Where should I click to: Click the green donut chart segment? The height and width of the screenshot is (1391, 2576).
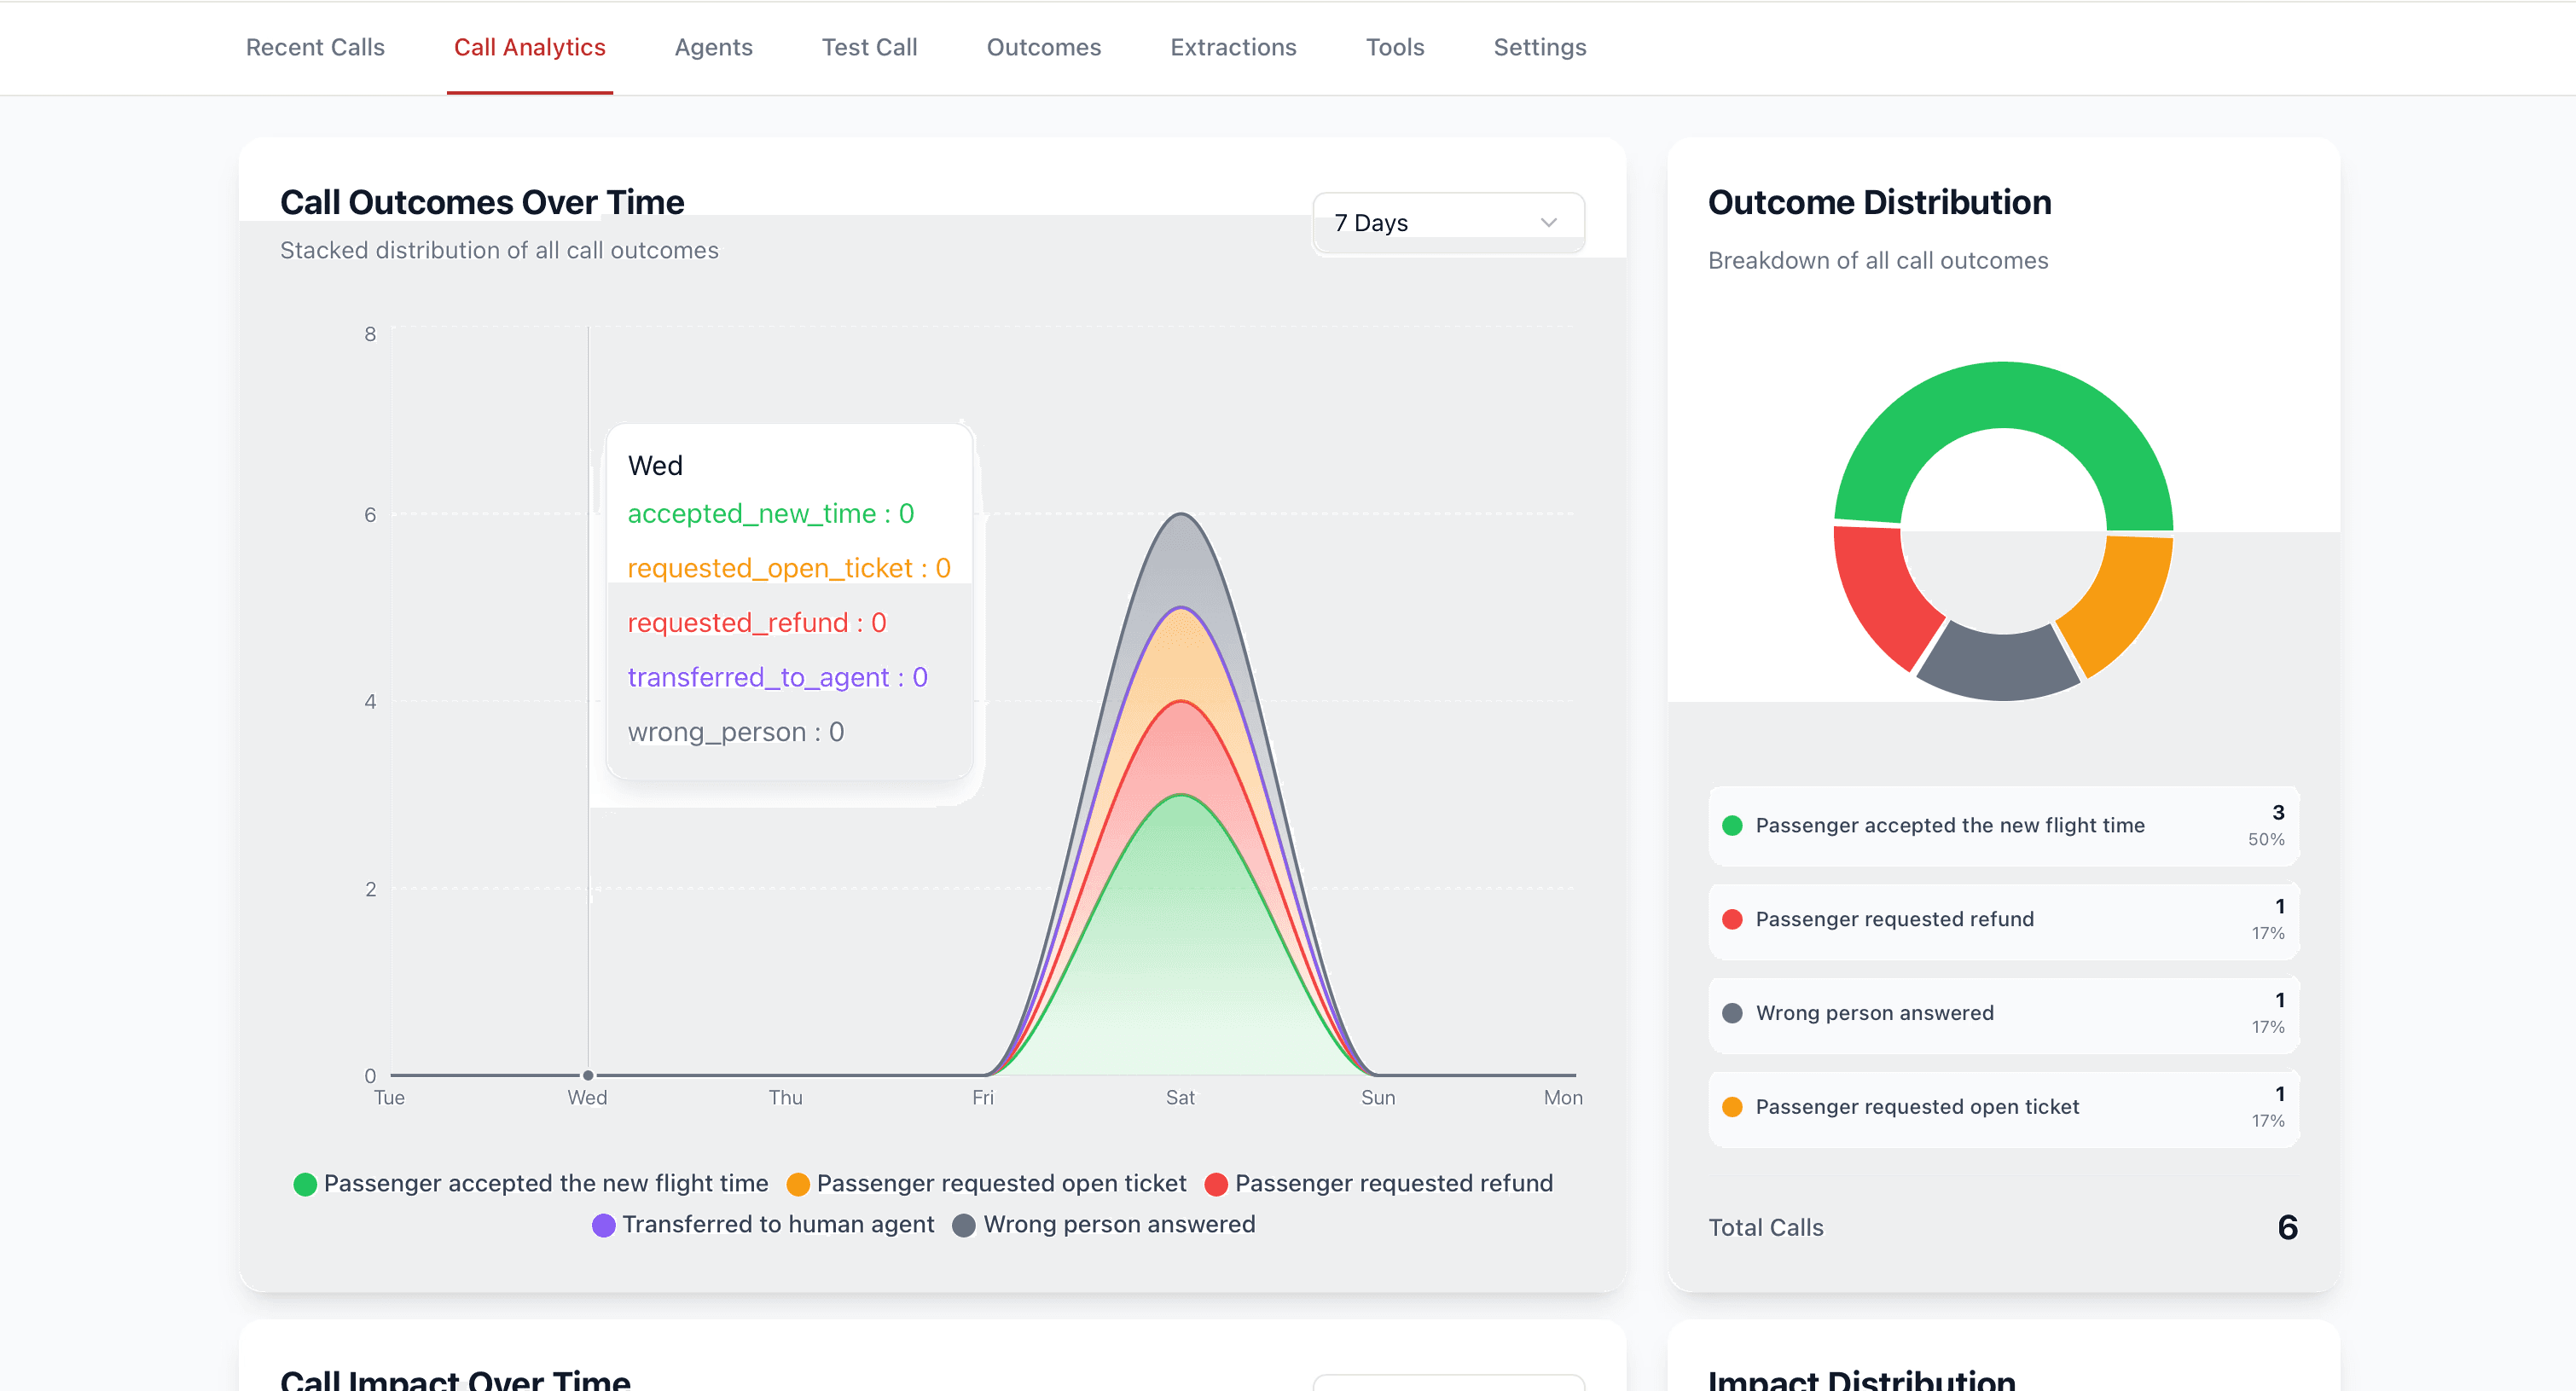click(2003, 395)
